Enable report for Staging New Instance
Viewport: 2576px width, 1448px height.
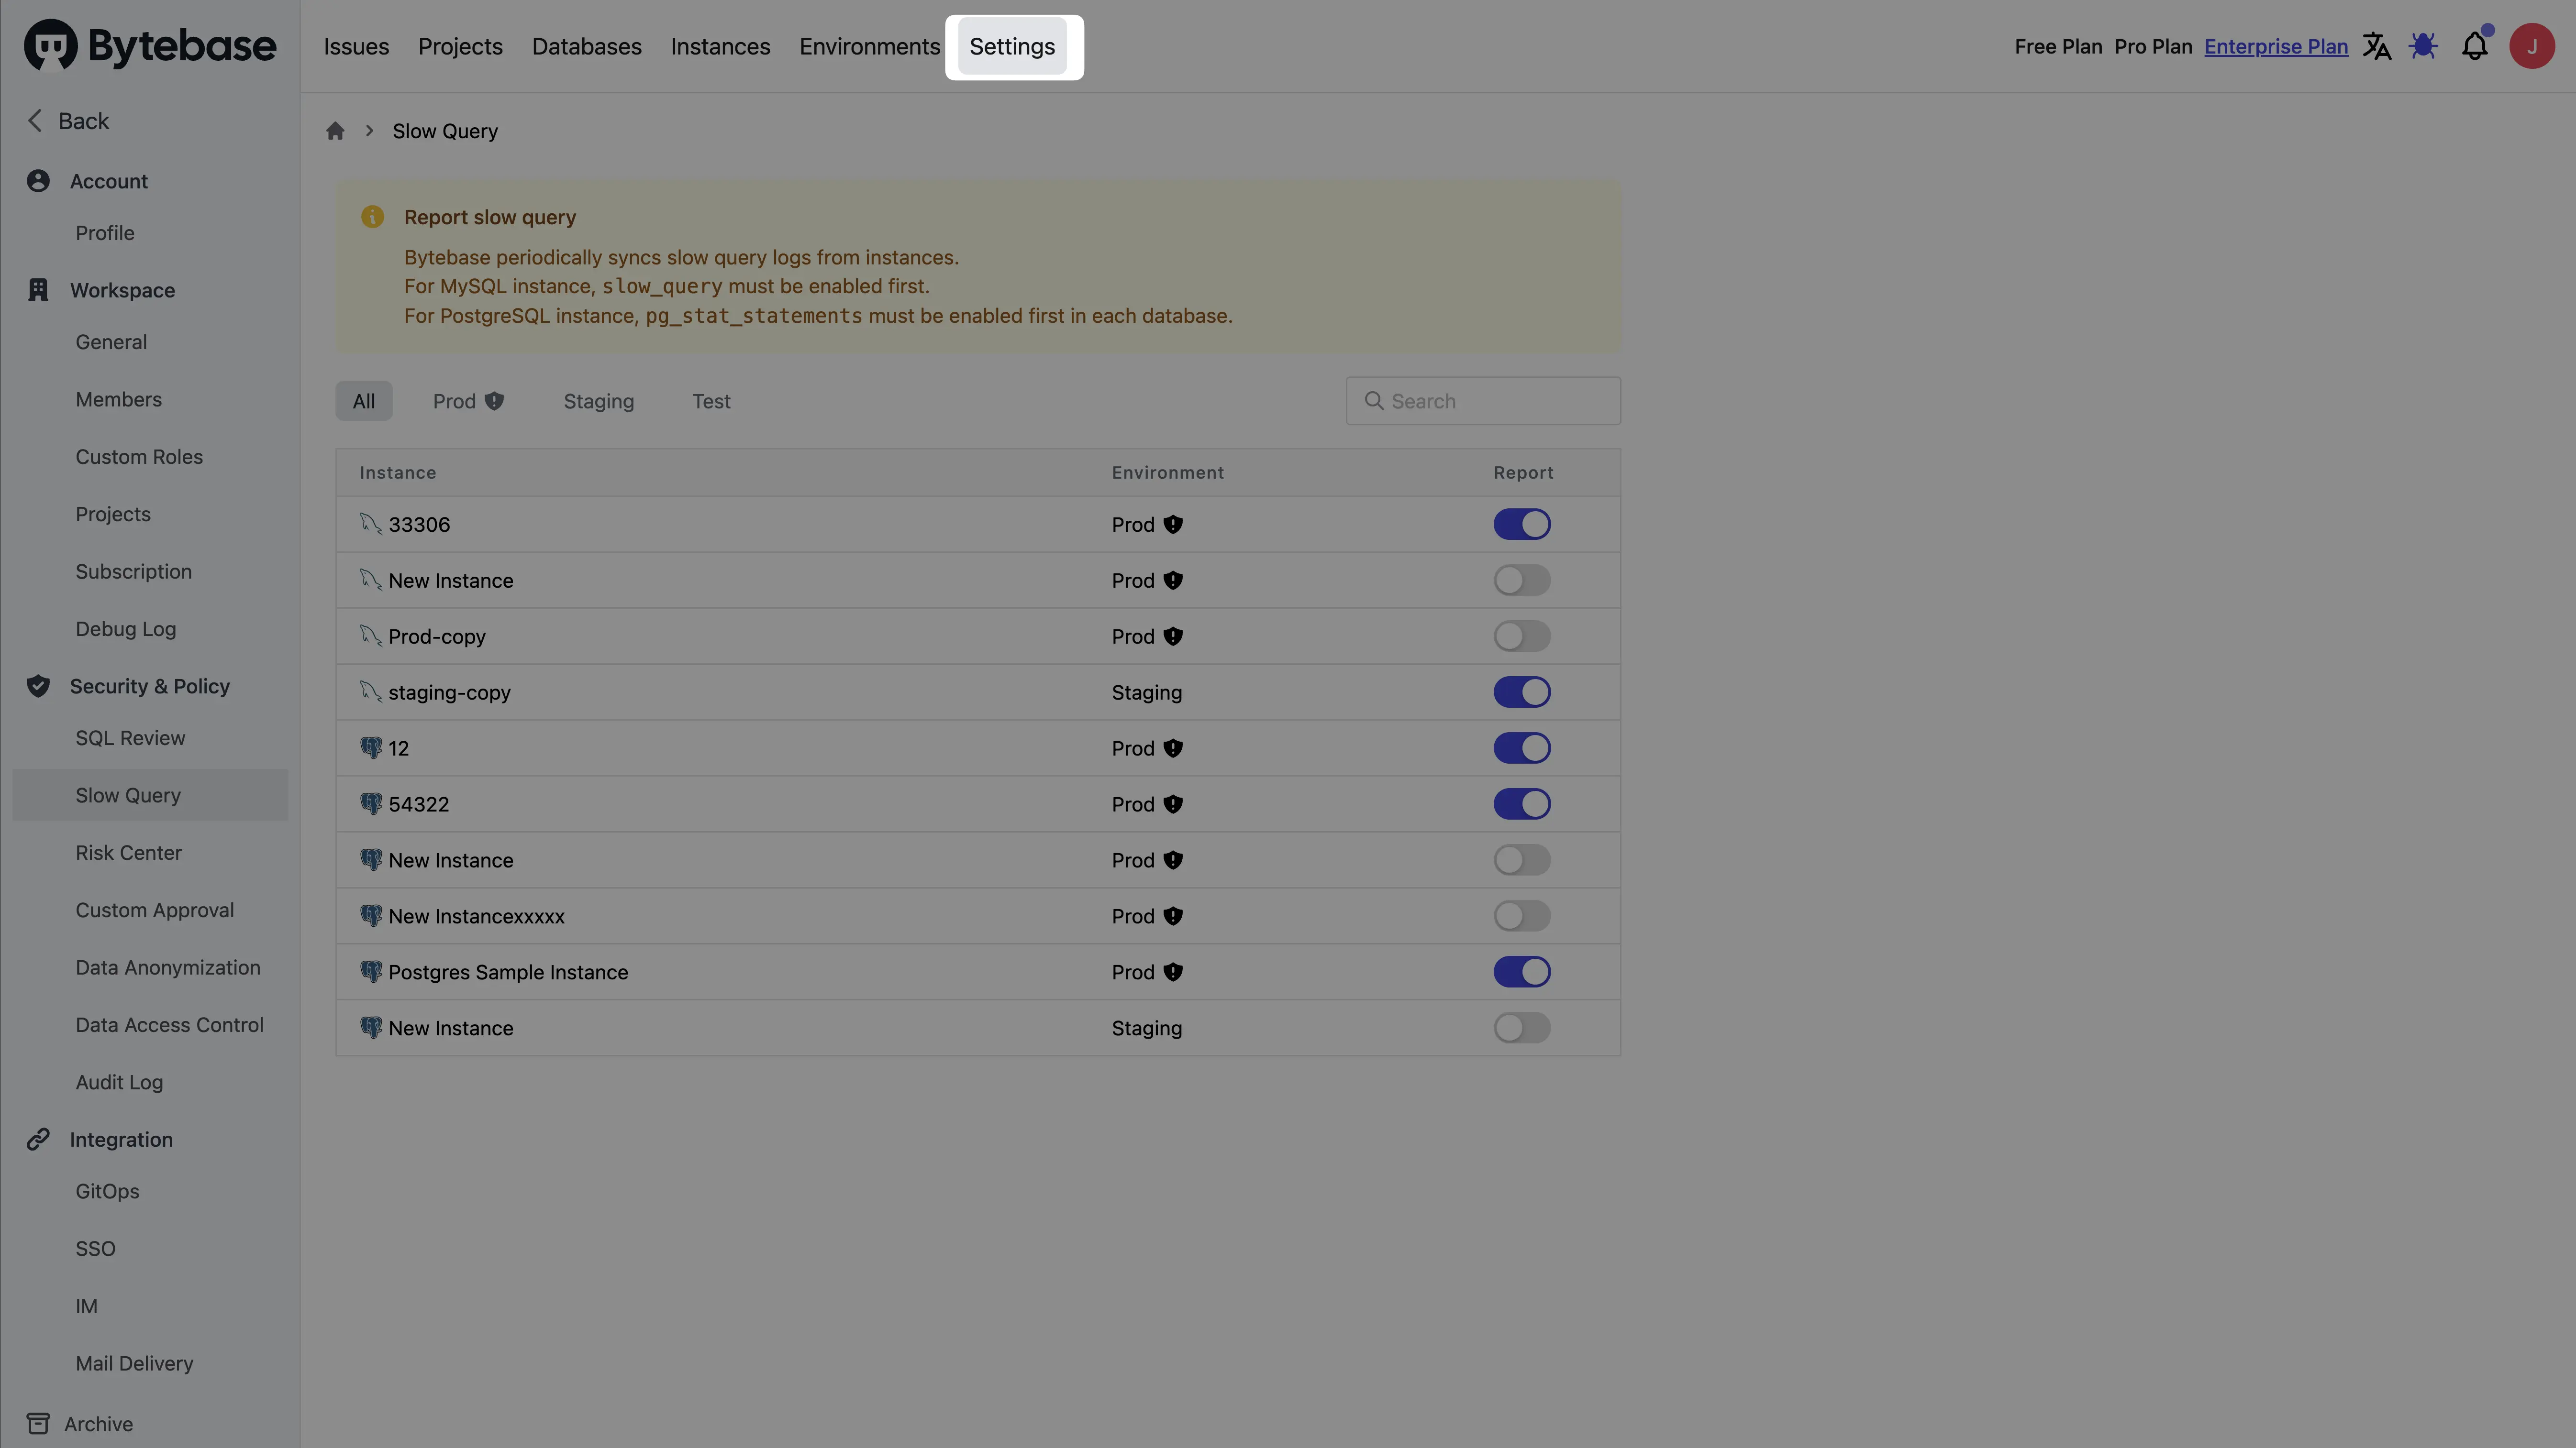(x=1522, y=1028)
